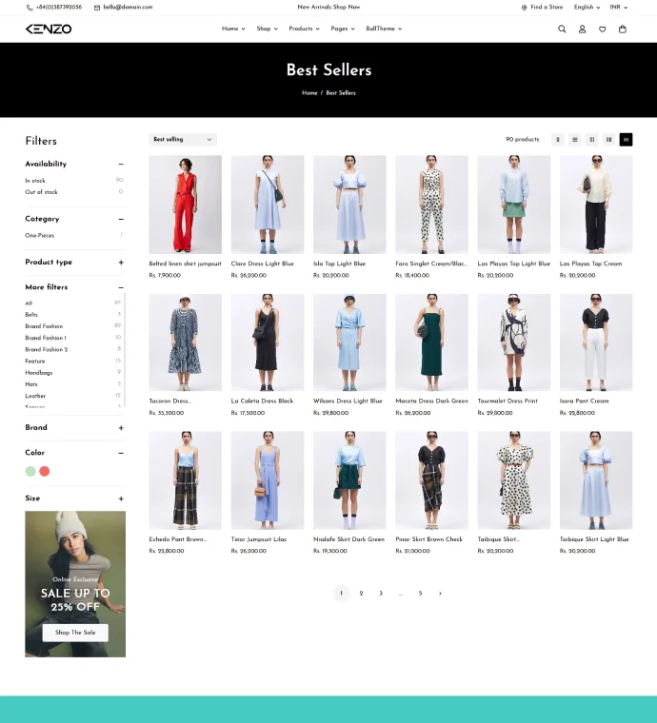Collapse the Color filter section
Image resolution: width=657 pixels, height=723 pixels.
(x=121, y=453)
